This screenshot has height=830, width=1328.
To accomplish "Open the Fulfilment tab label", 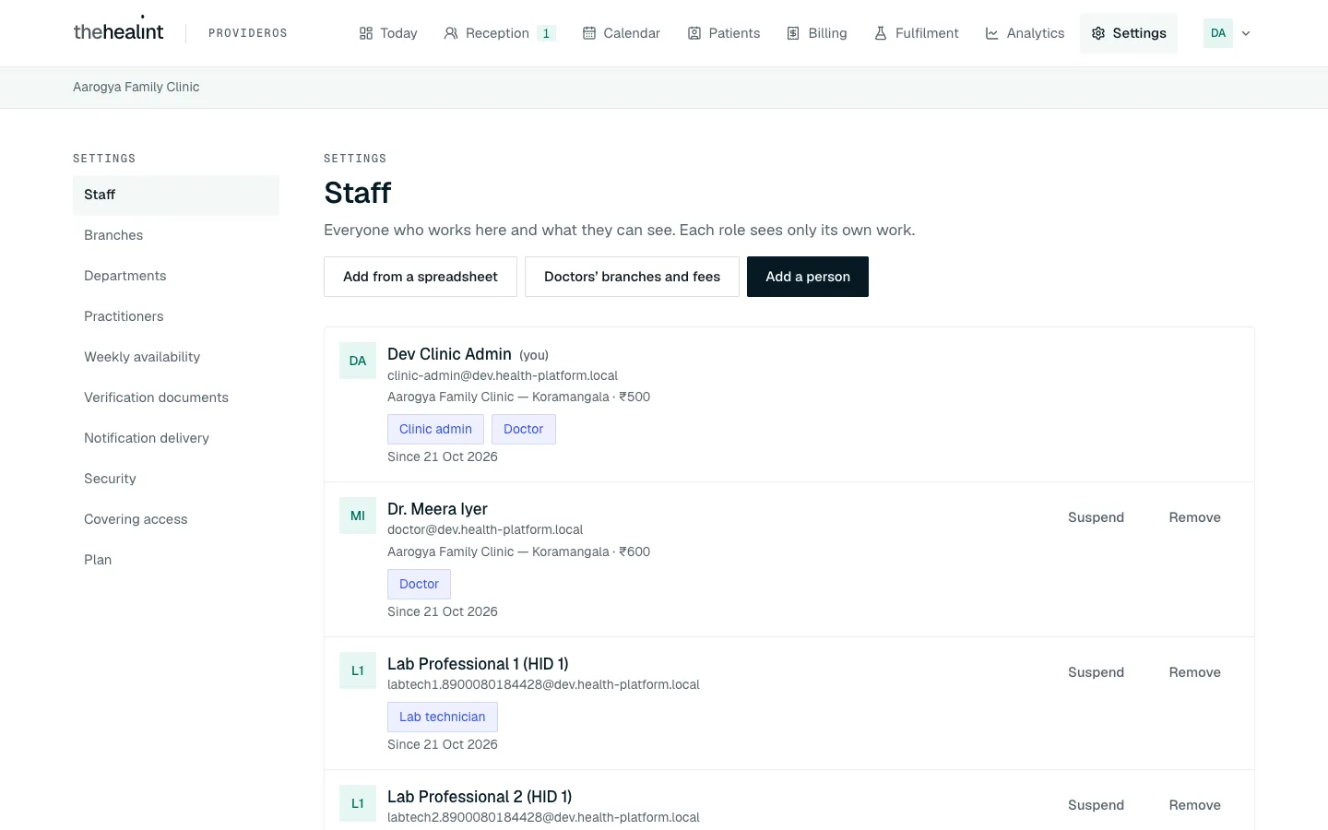I will click(x=927, y=33).
